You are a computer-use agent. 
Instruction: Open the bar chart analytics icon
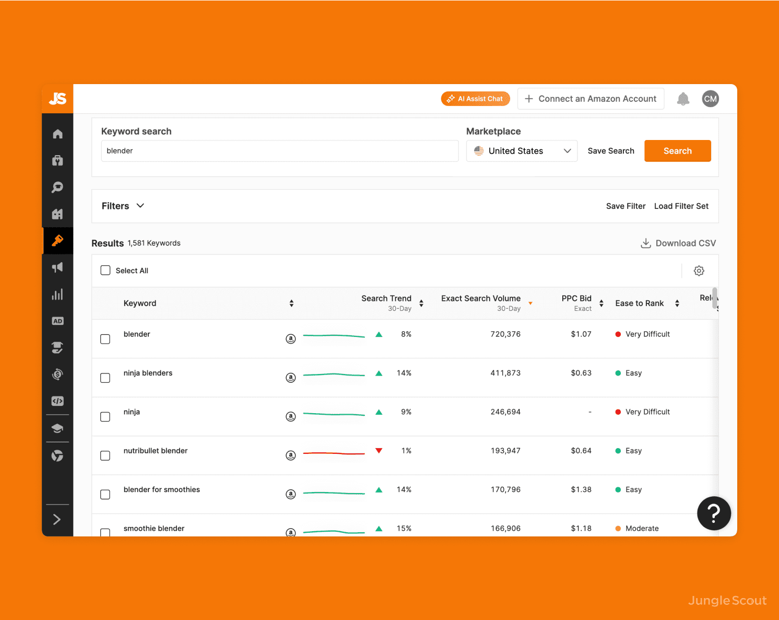tap(57, 294)
